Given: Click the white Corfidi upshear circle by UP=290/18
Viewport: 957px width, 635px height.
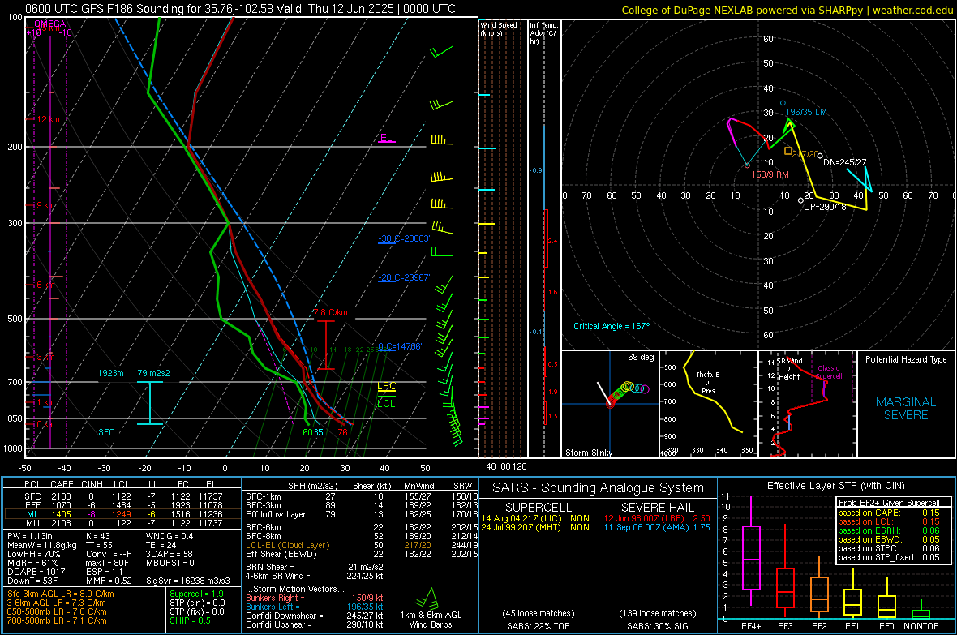Looking at the screenshot, I should 800,200.
